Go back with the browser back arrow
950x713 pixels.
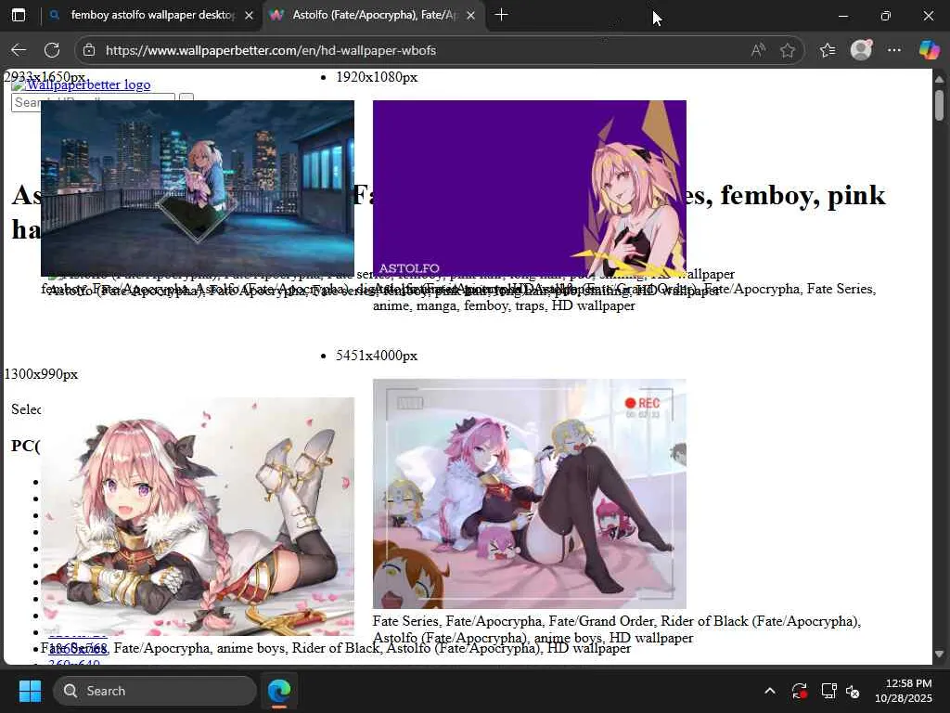tap(19, 50)
